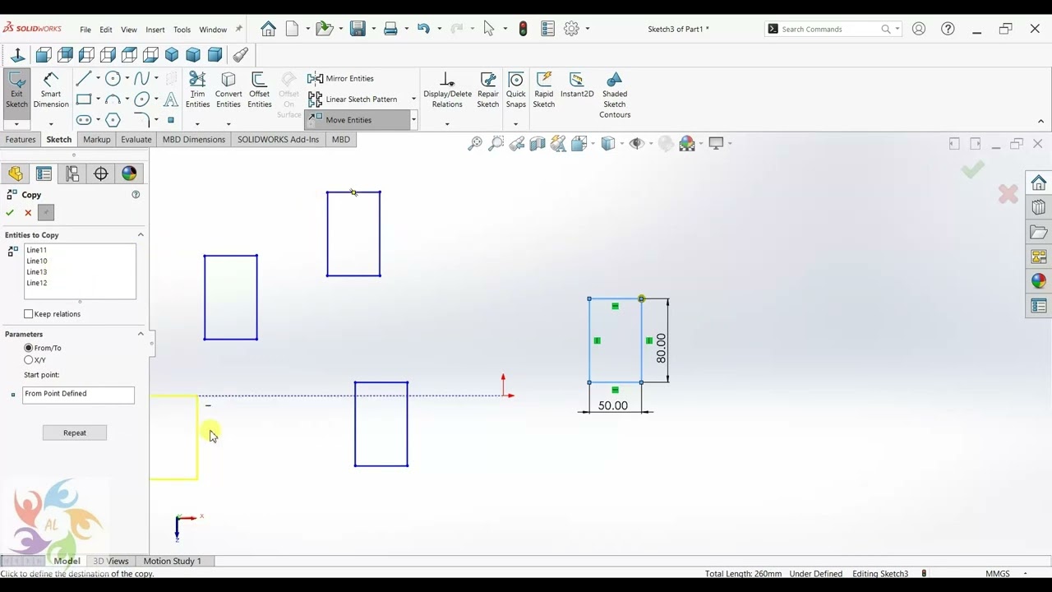Open the PropertyManager tab
1052x592 pixels.
click(x=44, y=173)
